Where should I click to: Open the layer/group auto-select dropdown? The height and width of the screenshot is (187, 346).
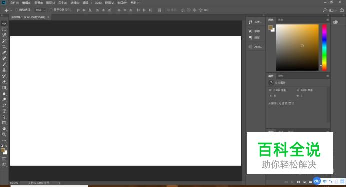(40, 10)
